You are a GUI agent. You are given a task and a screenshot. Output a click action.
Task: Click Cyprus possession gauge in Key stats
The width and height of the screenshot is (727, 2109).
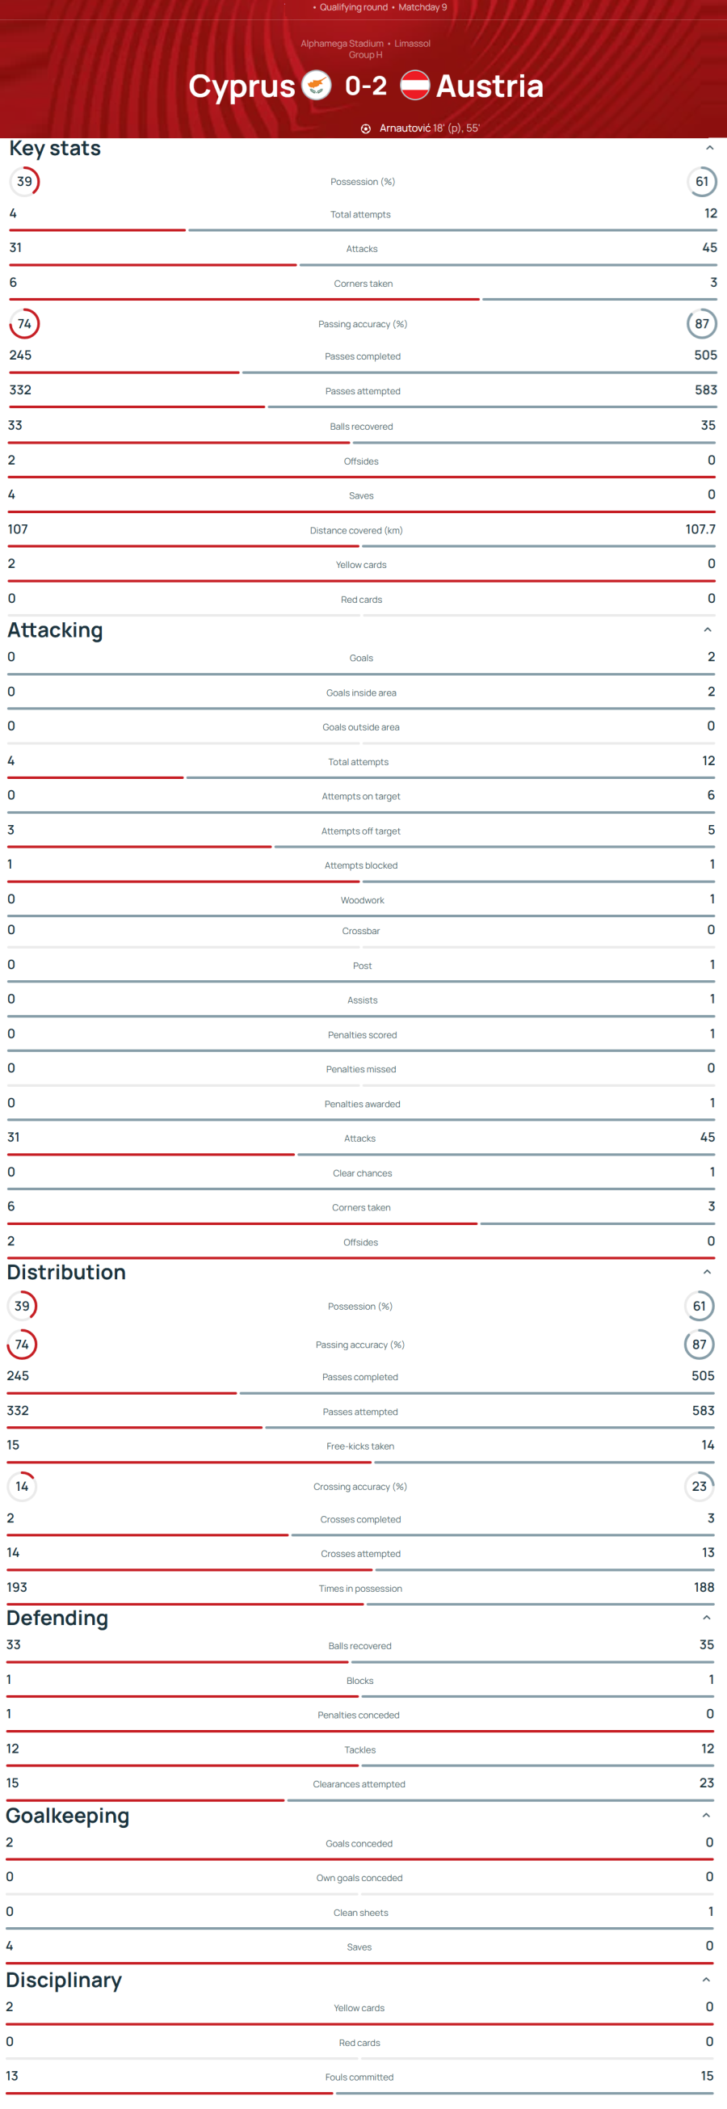24,182
